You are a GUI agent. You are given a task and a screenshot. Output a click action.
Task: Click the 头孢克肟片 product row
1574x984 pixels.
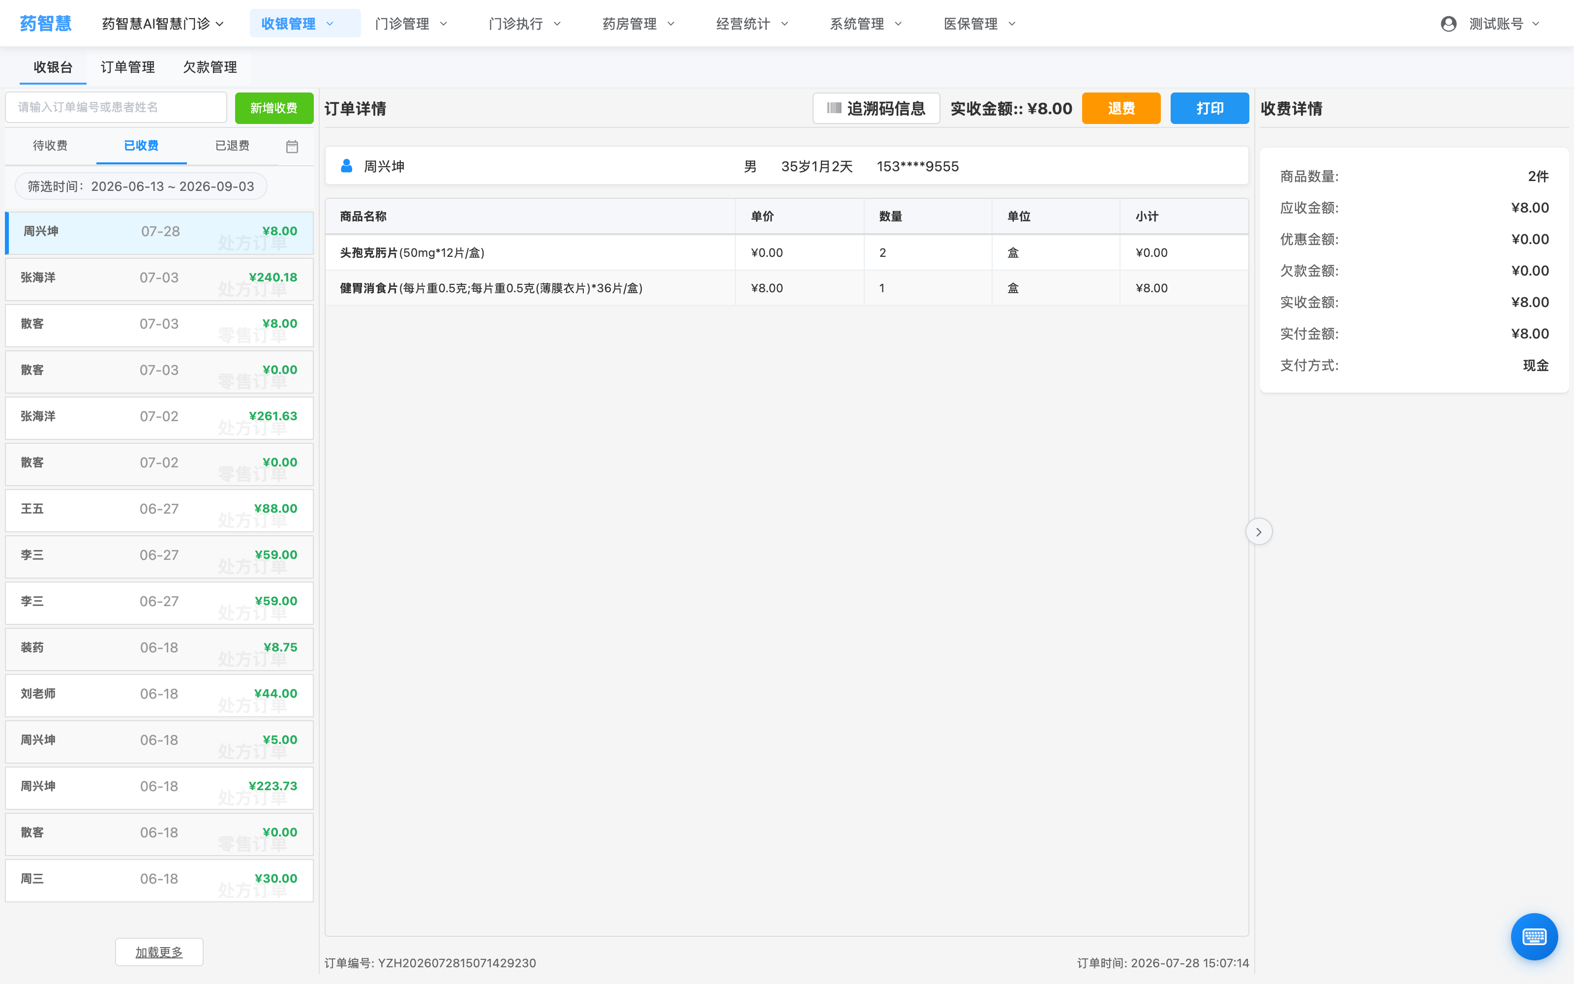[787, 252]
